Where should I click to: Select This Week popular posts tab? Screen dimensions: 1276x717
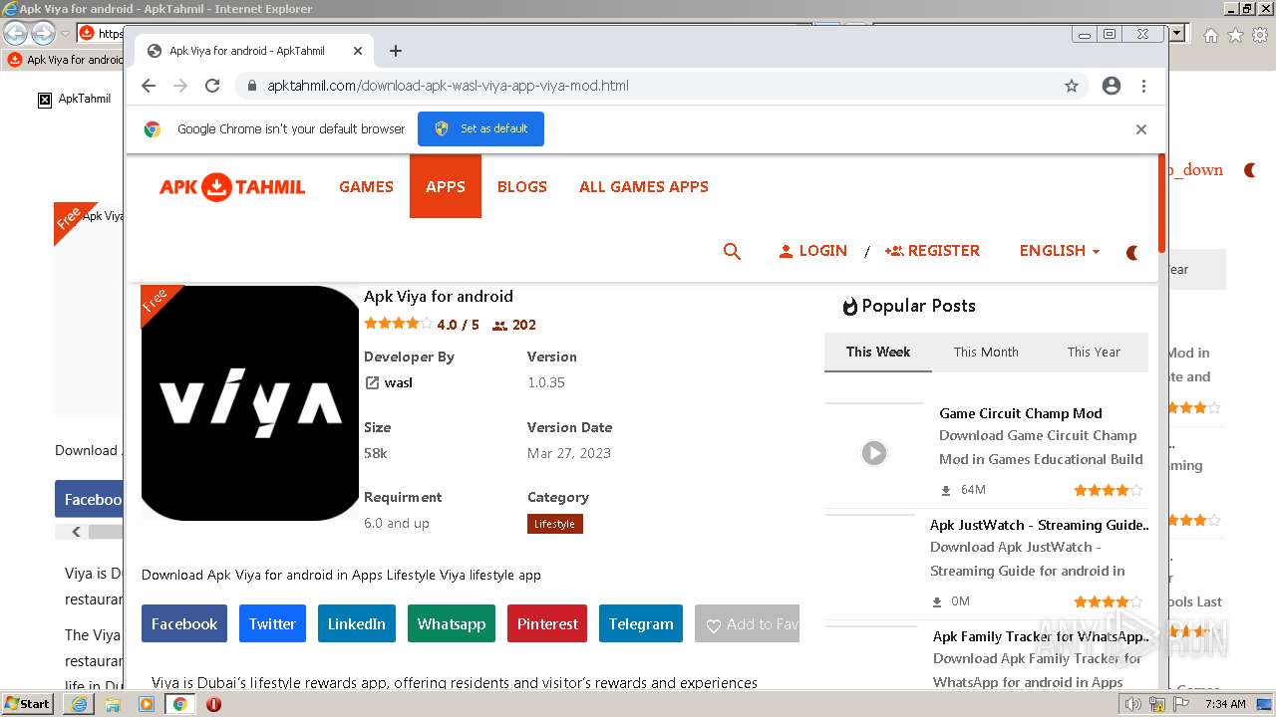click(878, 352)
